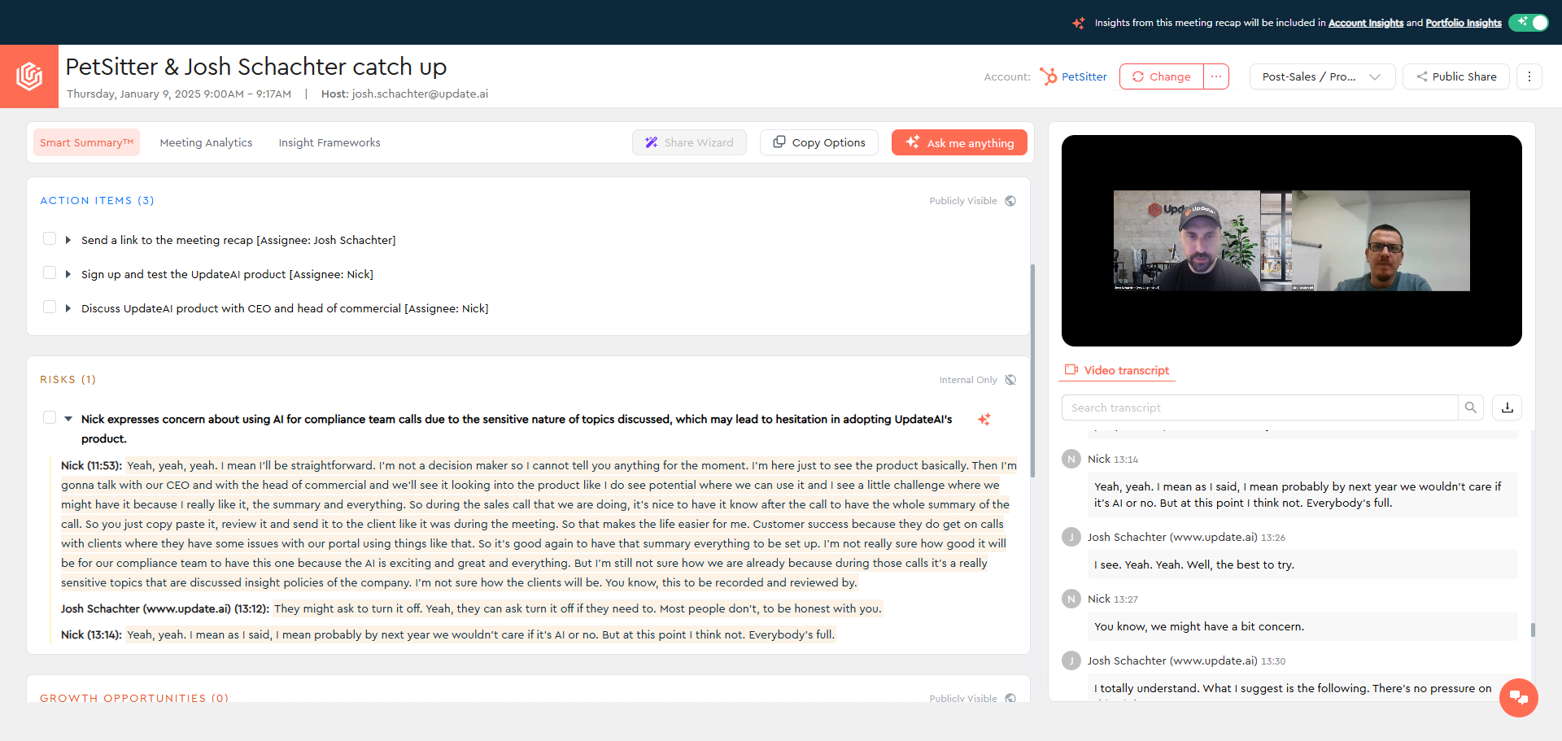Click the Video transcript camera icon
1562x741 pixels.
coord(1071,369)
